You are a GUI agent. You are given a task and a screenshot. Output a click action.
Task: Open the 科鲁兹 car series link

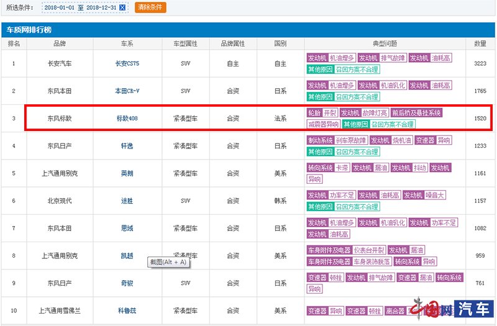(127, 310)
